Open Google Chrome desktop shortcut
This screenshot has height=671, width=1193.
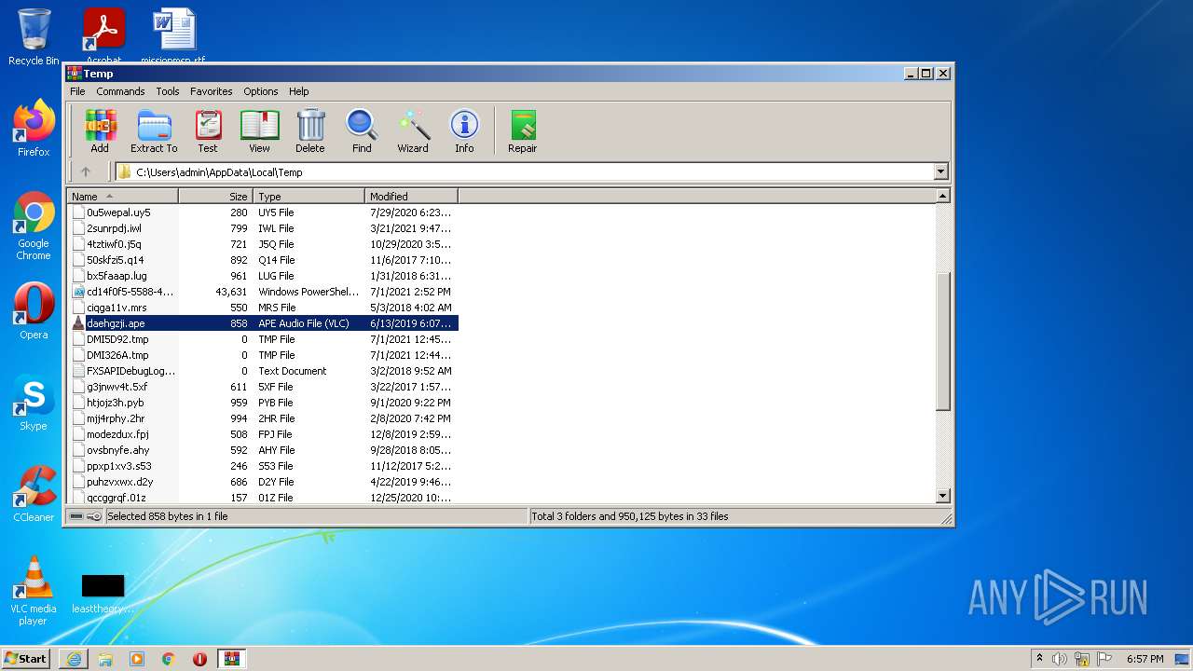(34, 226)
